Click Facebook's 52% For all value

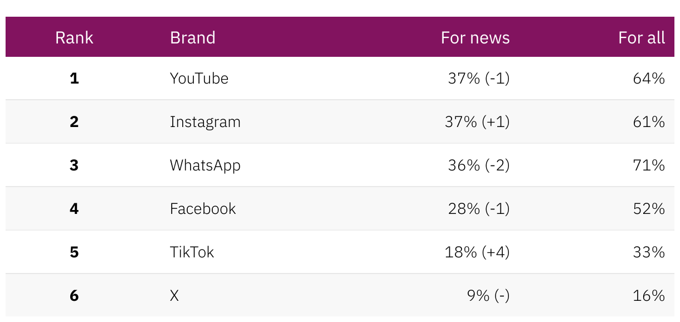(x=649, y=209)
